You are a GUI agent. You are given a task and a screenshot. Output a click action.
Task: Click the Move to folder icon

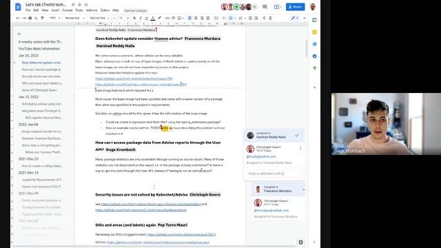tap(80, 5)
